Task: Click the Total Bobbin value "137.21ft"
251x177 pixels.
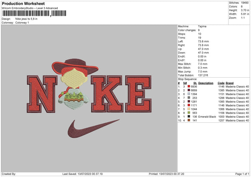Action: [203, 75]
